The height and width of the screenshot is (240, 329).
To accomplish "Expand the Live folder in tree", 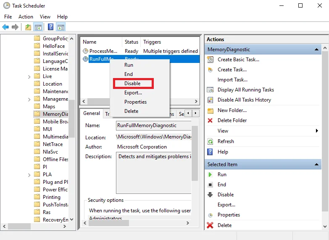I will click(x=29, y=77).
